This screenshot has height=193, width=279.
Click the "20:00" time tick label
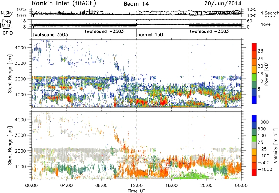tap(206, 186)
